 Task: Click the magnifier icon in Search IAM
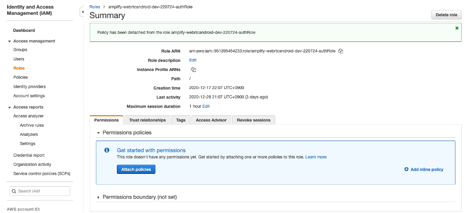[14, 191]
